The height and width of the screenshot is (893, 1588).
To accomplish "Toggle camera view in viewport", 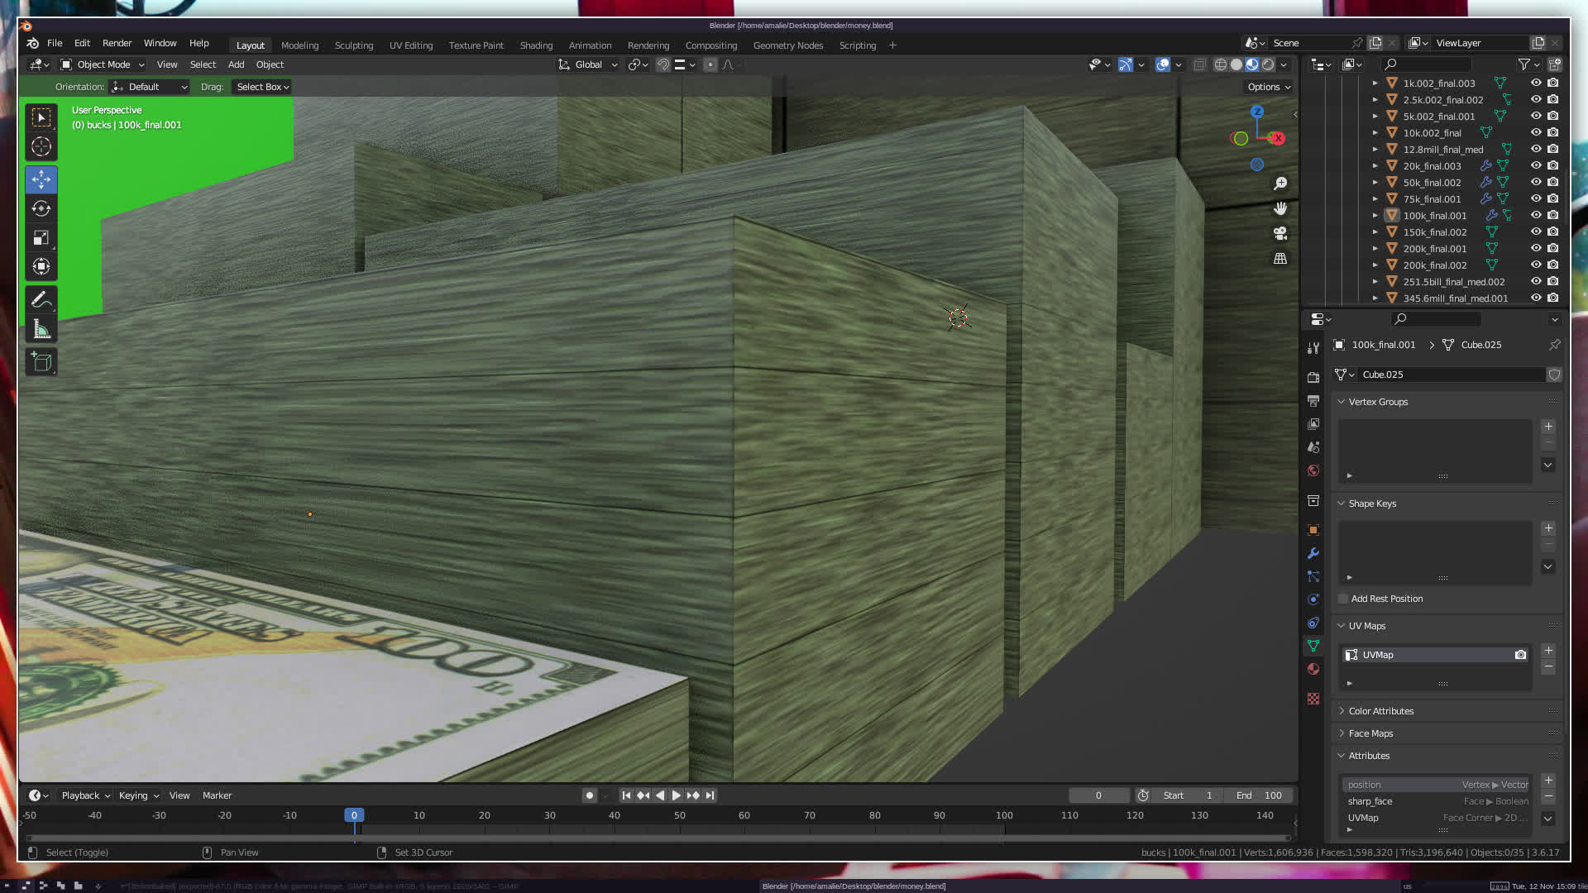I will click(1280, 234).
